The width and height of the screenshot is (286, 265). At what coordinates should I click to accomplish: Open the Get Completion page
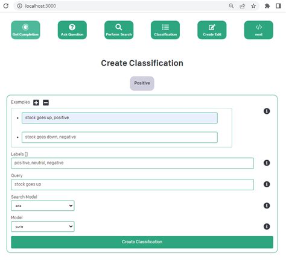click(x=25, y=30)
